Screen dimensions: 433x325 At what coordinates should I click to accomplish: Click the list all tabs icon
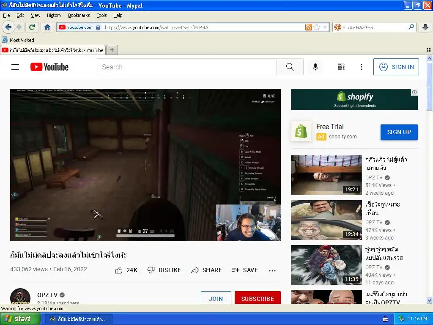429,50
